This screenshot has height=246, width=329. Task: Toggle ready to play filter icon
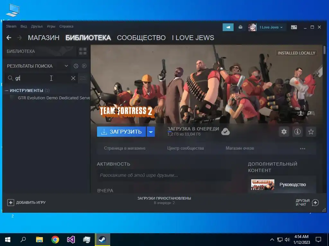tap(84, 66)
